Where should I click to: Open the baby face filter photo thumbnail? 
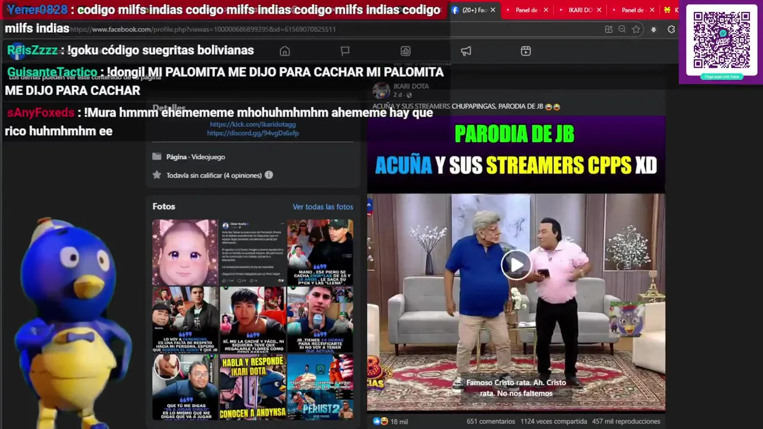click(x=185, y=252)
